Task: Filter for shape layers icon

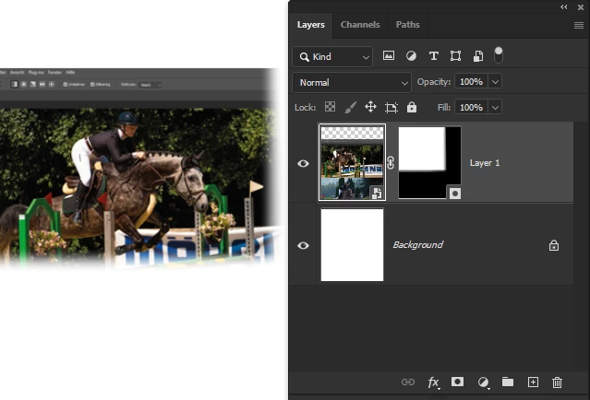Action: [x=455, y=56]
